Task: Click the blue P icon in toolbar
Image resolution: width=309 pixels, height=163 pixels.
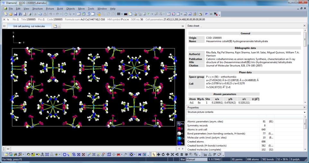Action: click(x=206, y=14)
